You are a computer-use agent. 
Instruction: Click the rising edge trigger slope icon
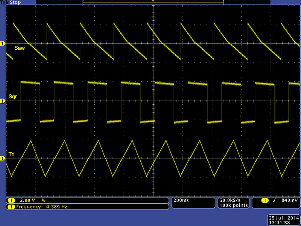275,201
